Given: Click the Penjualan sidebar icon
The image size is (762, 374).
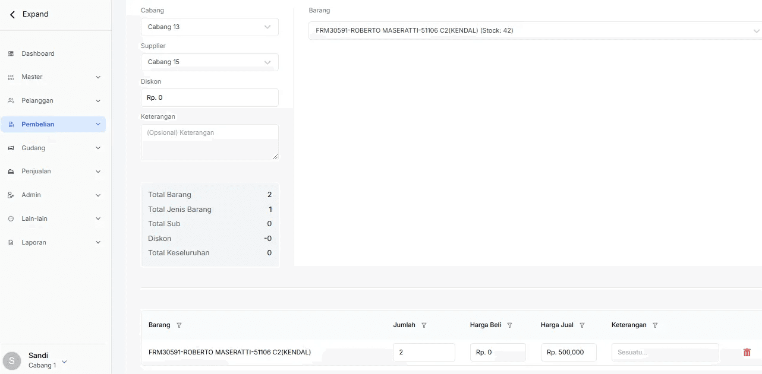Looking at the screenshot, I should [x=11, y=172].
